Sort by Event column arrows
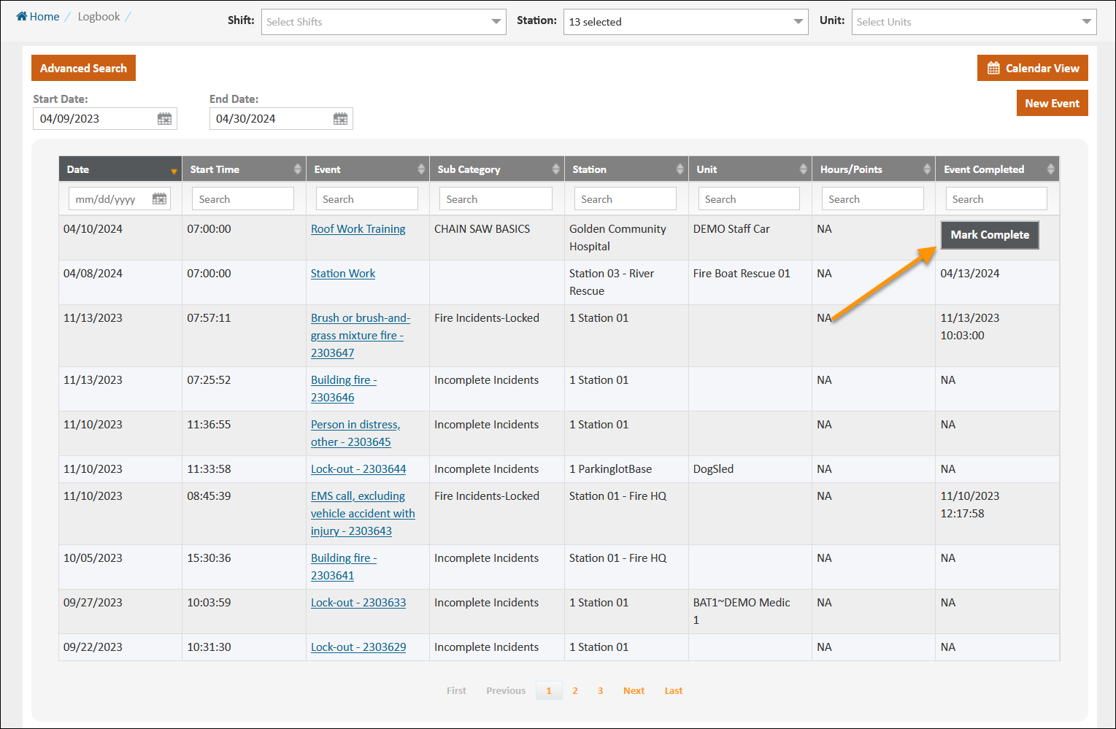The width and height of the screenshot is (1116, 729). 421,169
